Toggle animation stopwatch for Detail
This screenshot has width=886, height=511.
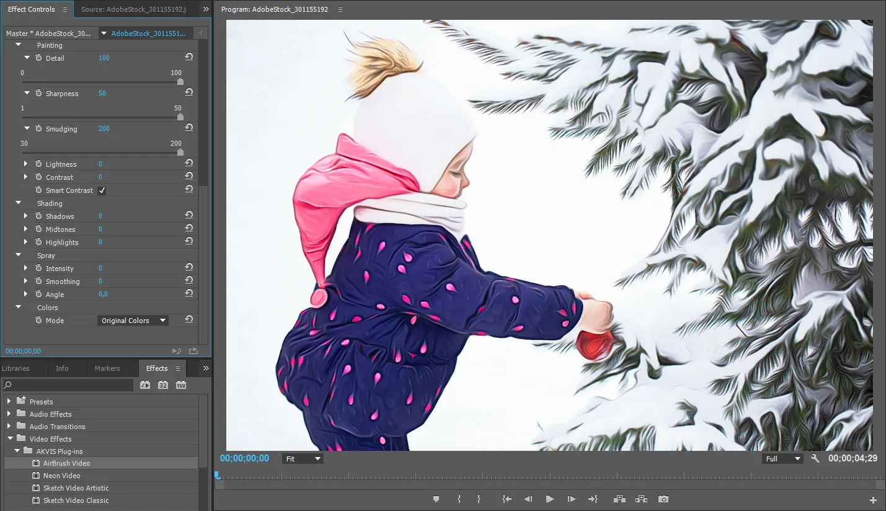[x=38, y=58]
